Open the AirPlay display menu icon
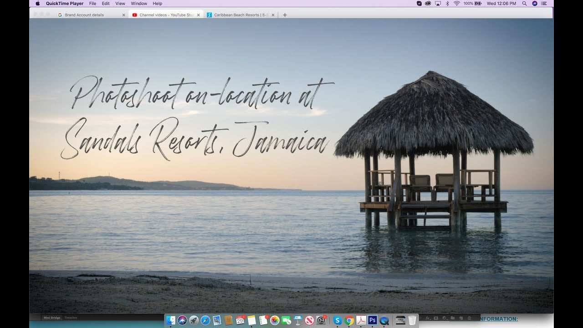This screenshot has width=583, height=328. pos(438,3)
